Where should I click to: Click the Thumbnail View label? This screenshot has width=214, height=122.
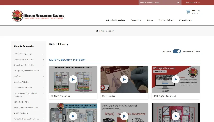[x=191, y=52]
